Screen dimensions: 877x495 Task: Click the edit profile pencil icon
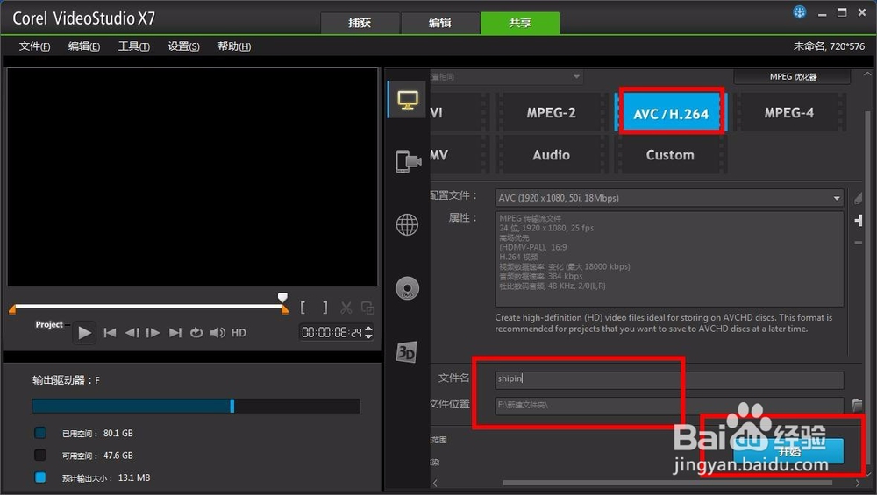click(x=858, y=198)
